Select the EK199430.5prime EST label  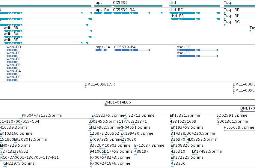tap(137, 134)
